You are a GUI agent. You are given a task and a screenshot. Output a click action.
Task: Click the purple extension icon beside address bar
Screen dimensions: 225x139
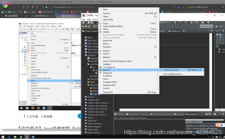(x=179, y=7)
